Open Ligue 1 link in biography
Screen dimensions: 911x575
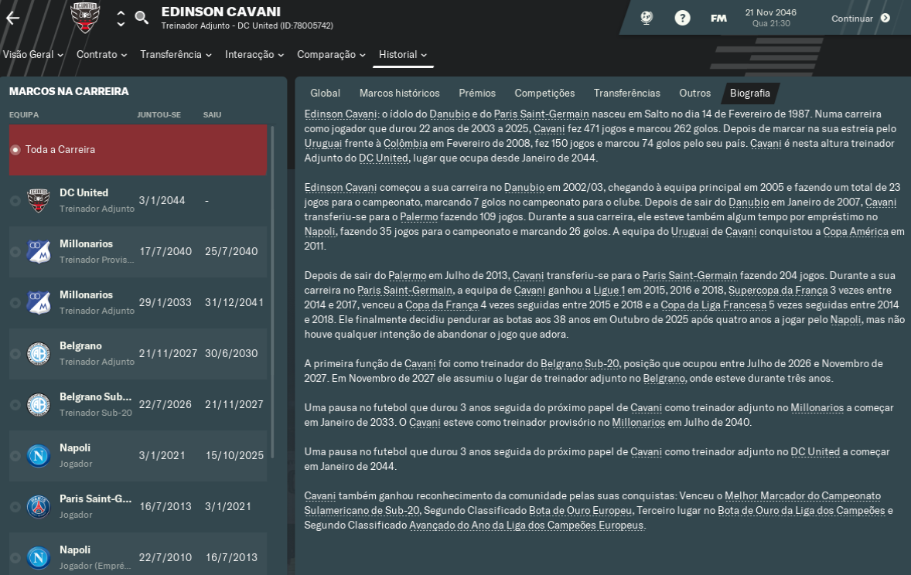point(609,291)
